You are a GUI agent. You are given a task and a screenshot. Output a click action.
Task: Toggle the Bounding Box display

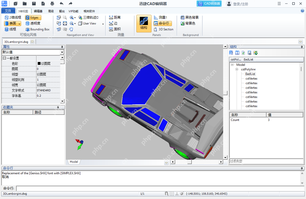pyautogui.click(x=37, y=29)
